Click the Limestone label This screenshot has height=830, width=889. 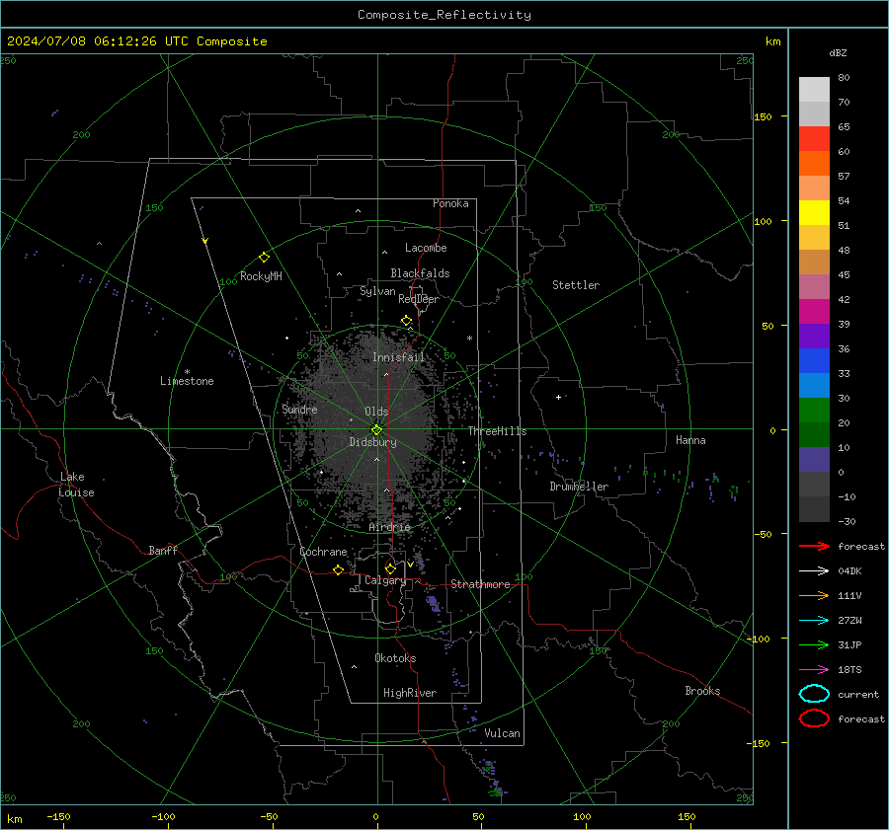pyautogui.click(x=187, y=381)
